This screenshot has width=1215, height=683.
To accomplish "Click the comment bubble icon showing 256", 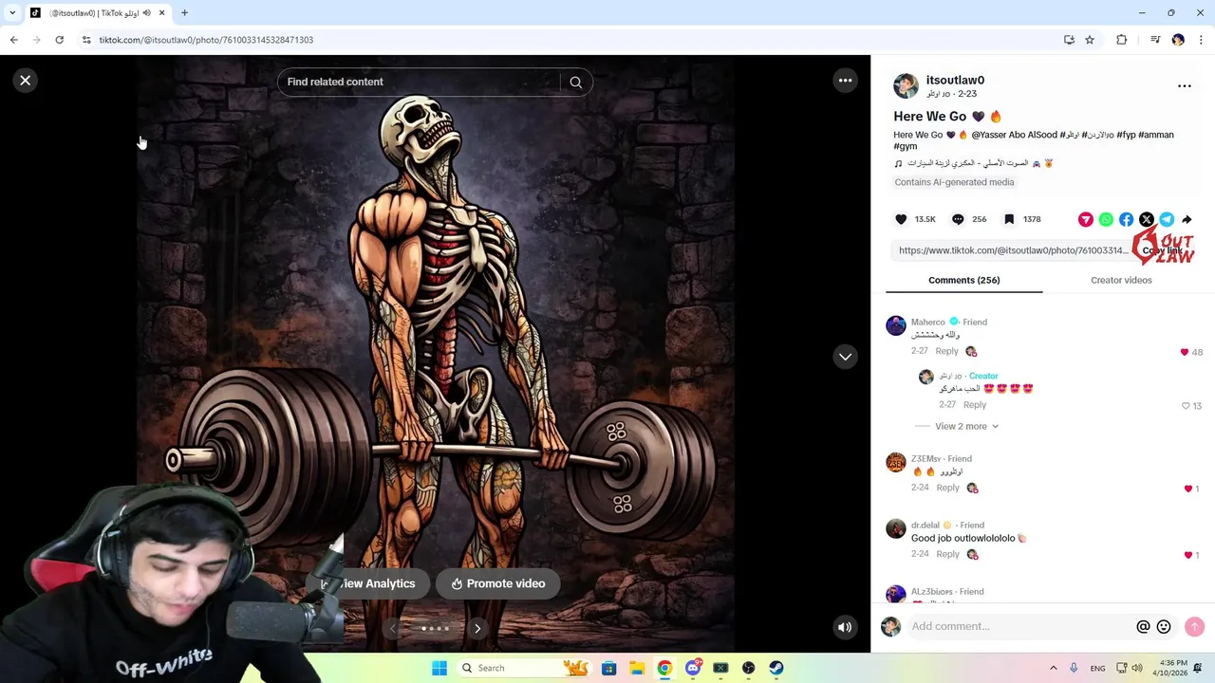I will 958,219.
